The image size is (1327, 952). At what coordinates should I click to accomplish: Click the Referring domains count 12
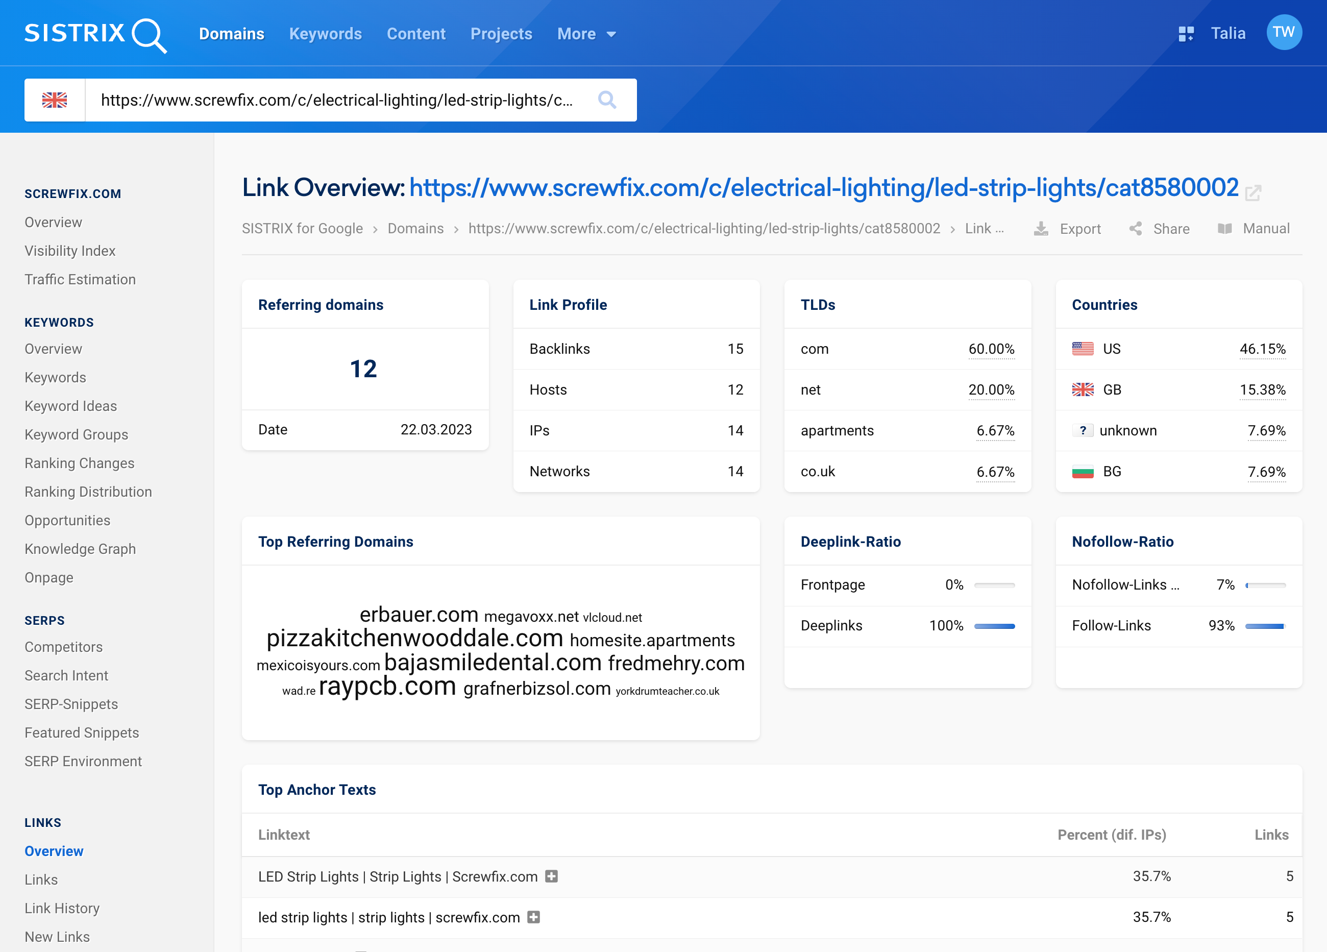point(363,369)
